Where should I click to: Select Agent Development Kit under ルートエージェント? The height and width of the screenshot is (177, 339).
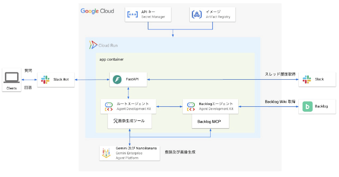134,109
